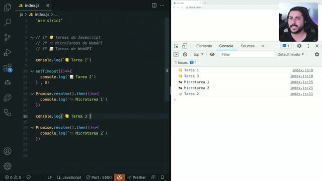Open the index.js:21 source link
Screen dimensions: 322x181
[301, 88]
